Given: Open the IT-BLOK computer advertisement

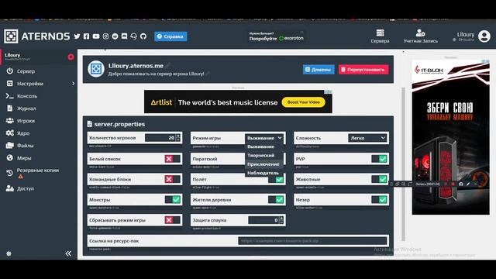Looking at the screenshot, I should click(x=451, y=137).
